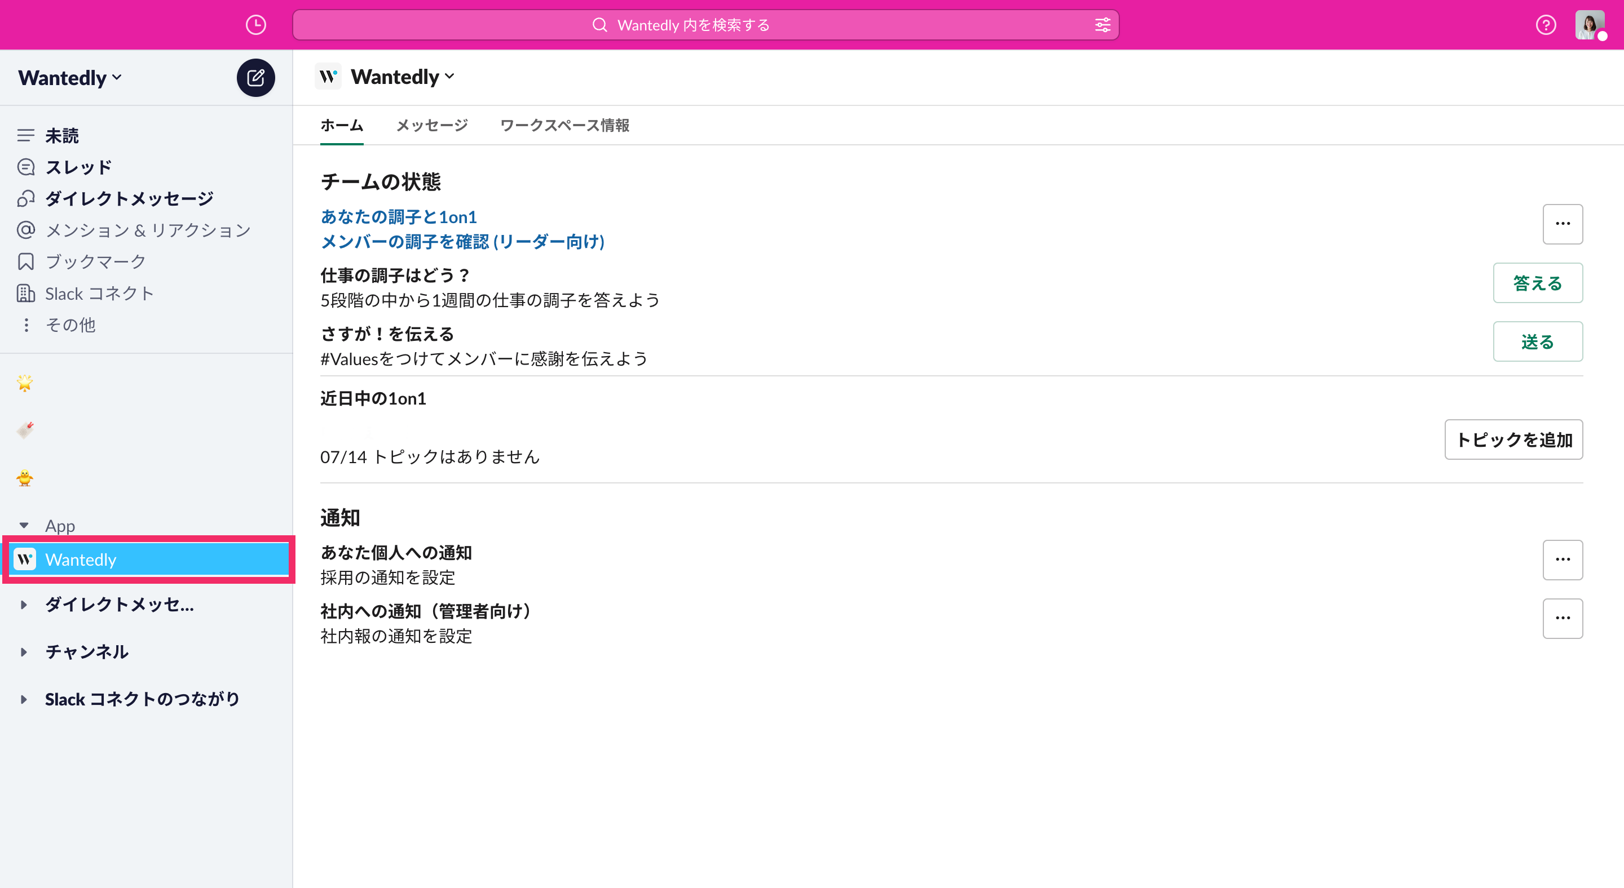Click the search magnifier icon
1624x888 pixels.
pyautogui.click(x=599, y=25)
